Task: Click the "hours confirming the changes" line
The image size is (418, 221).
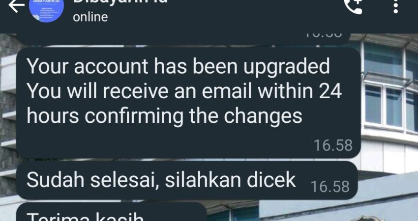Action: click(x=164, y=116)
